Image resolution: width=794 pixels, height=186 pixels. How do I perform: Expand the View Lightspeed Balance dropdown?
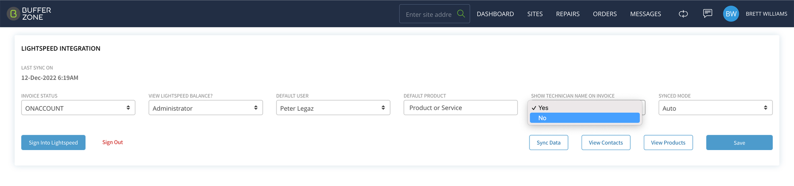206,108
